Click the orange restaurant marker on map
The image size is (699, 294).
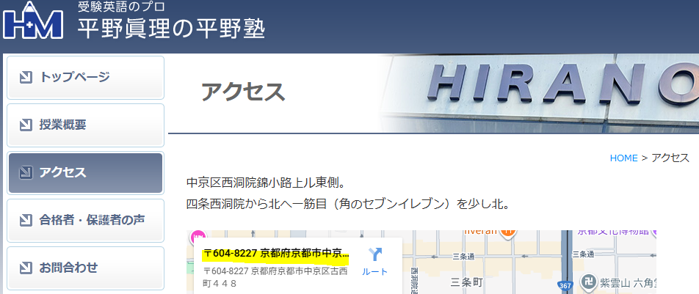pyautogui.click(x=507, y=232)
